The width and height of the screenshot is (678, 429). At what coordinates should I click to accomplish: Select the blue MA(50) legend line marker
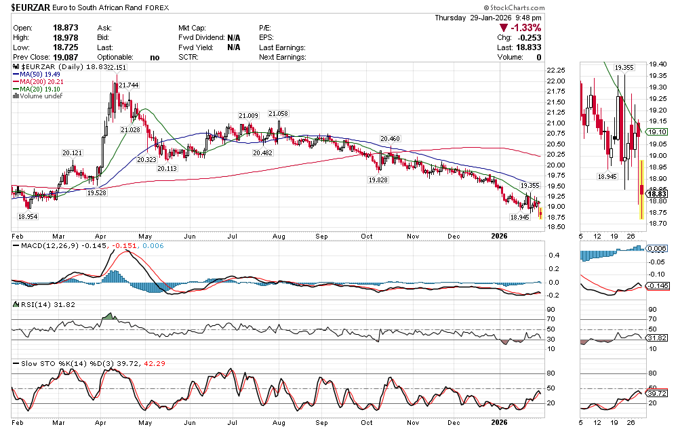(x=16, y=75)
